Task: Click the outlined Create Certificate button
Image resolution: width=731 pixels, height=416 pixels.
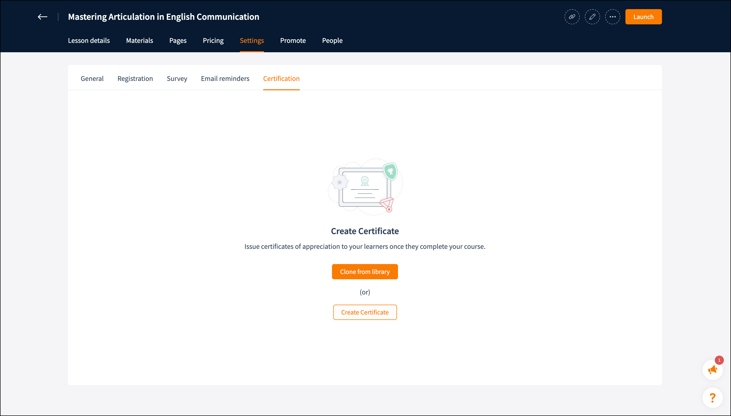Action: coord(365,312)
